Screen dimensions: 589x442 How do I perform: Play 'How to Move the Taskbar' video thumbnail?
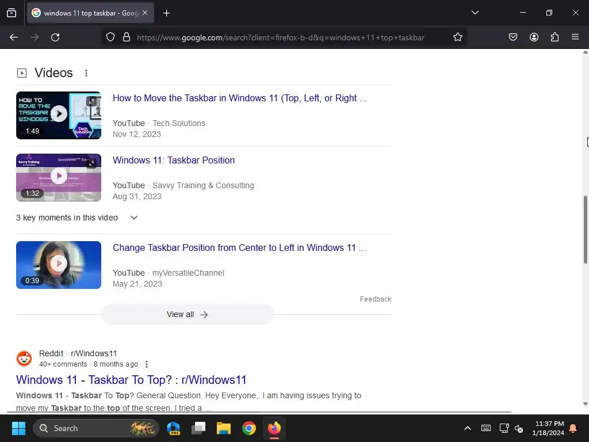[59, 115]
